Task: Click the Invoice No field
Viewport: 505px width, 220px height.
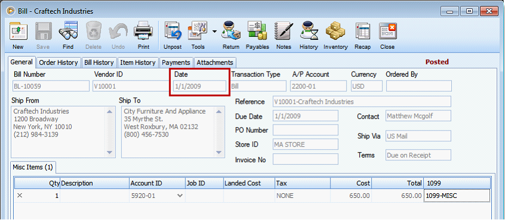Action: point(305,159)
